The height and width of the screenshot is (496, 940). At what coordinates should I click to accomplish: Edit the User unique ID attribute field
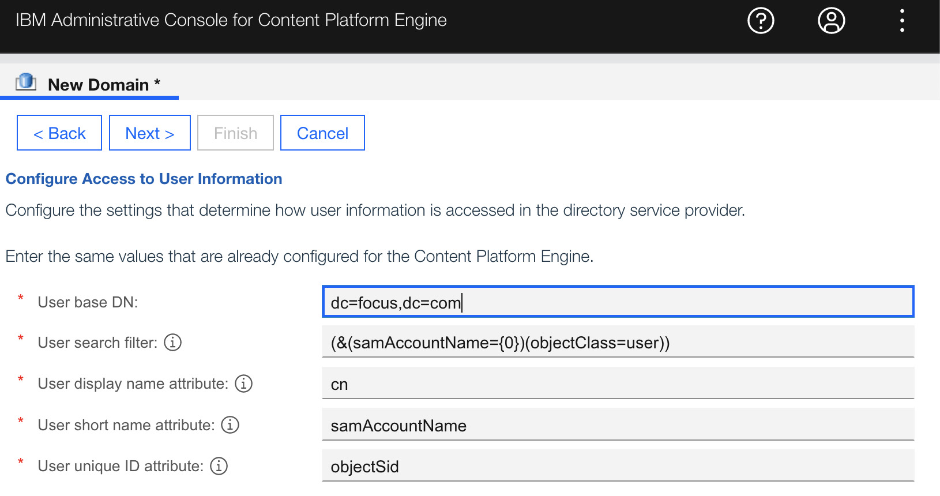pyautogui.click(x=618, y=466)
